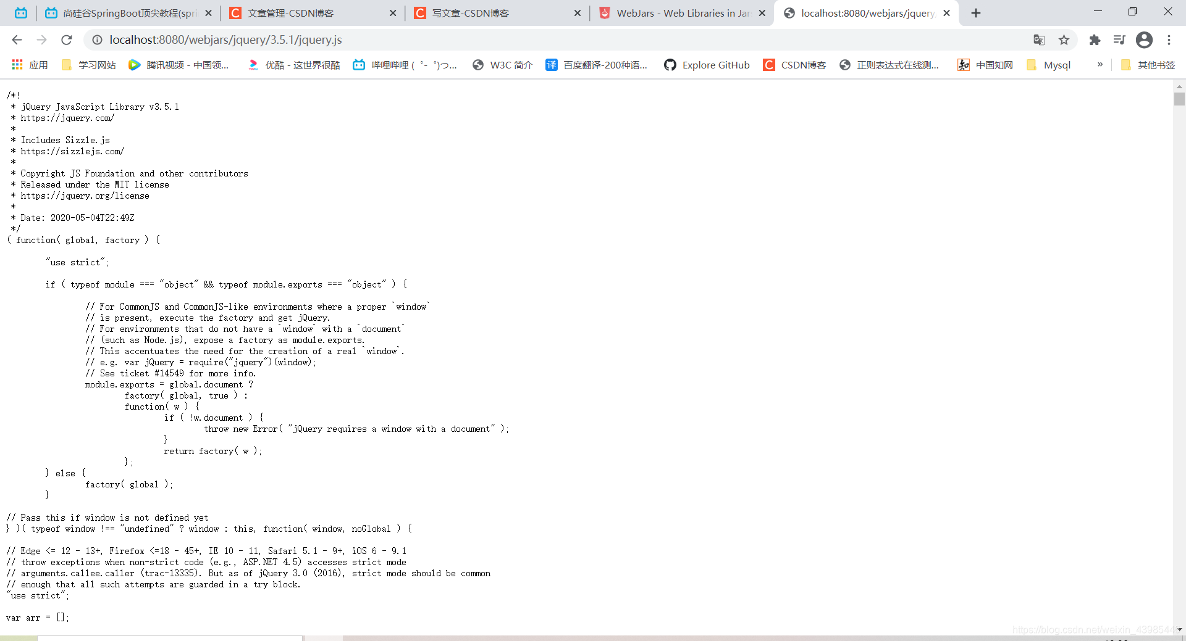
Task: Click the line 'See ticket #14549 for more info.'
Action: point(170,373)
